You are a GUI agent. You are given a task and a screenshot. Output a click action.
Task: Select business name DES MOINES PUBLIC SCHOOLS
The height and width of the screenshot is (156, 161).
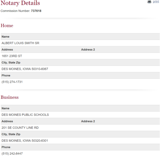[25, 115]
